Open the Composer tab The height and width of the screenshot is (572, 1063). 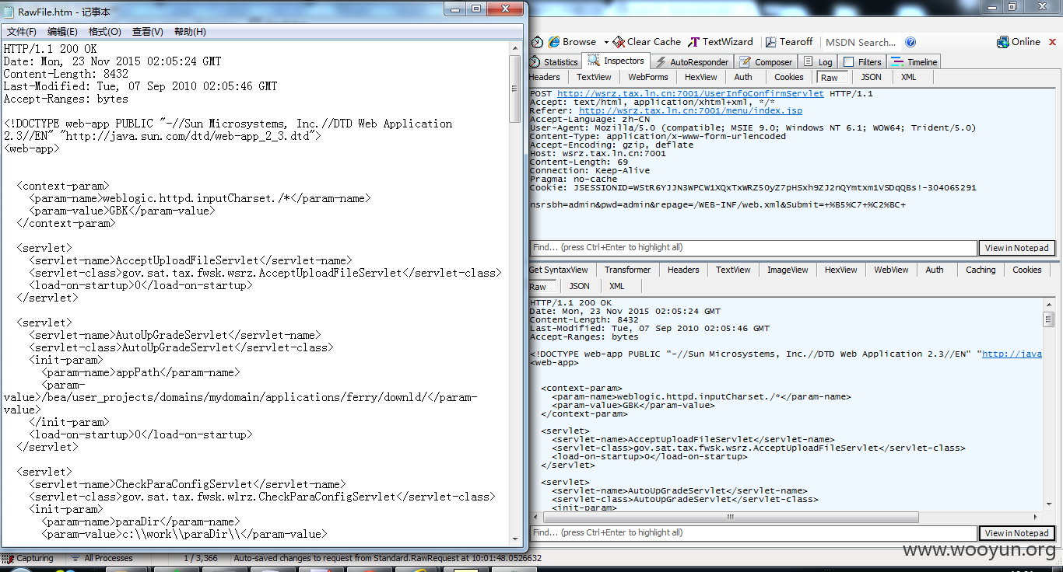(766, 62)
